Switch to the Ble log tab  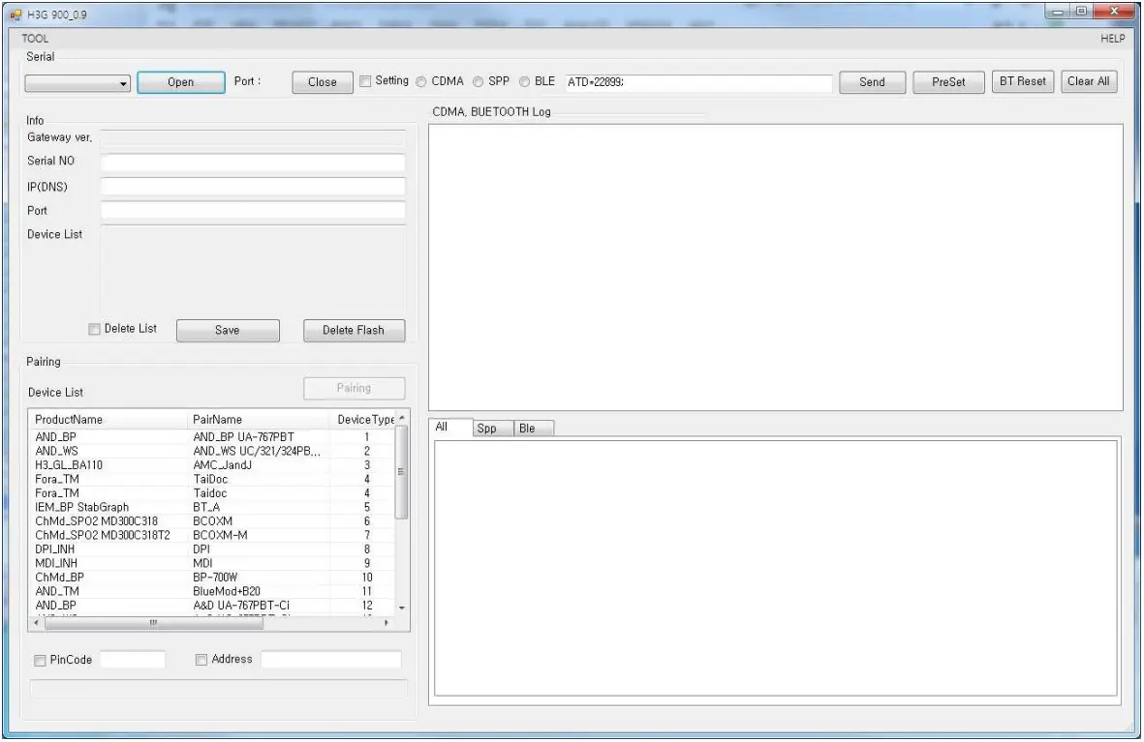[534, 429]
